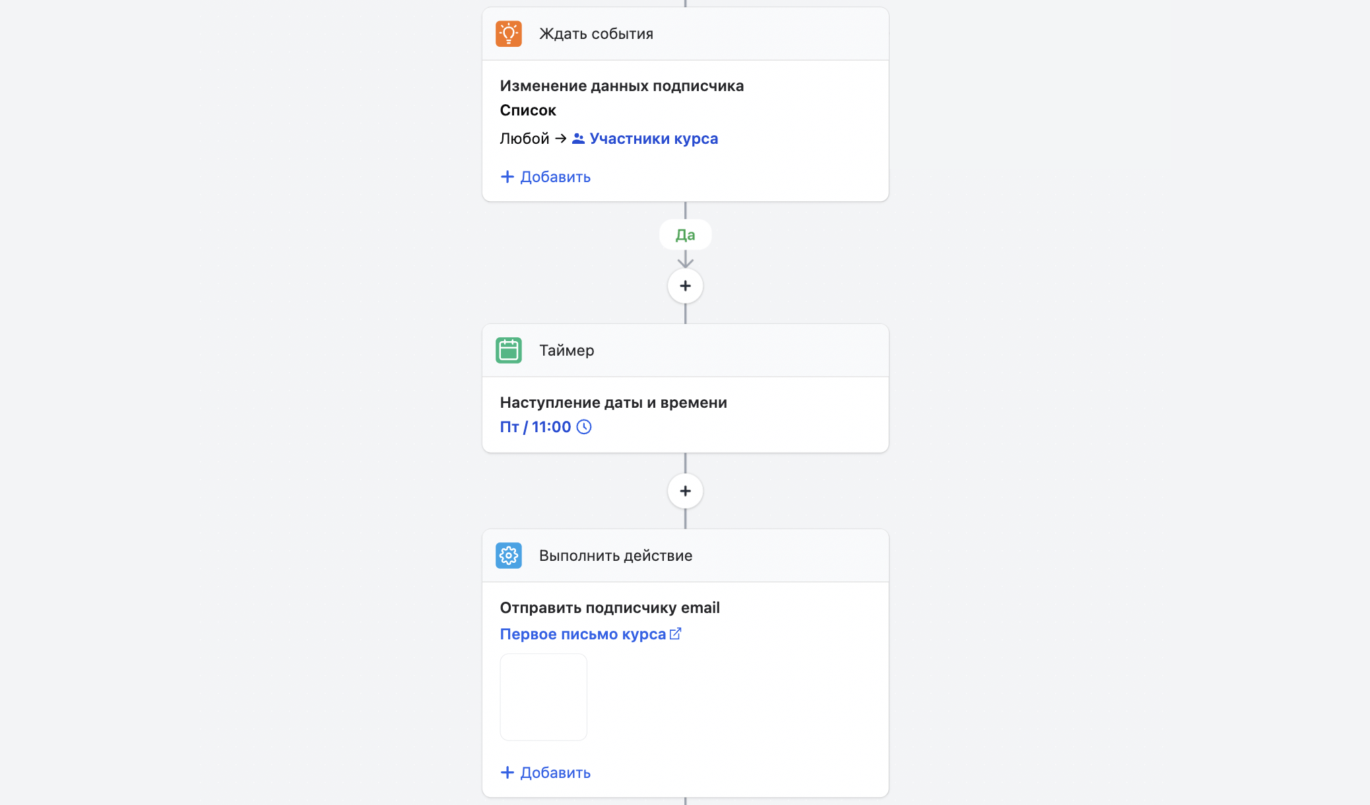Add step with plus below Таймер block
Screen dimensions: 1370x805
pyautogui.click(x=685, y=491)
